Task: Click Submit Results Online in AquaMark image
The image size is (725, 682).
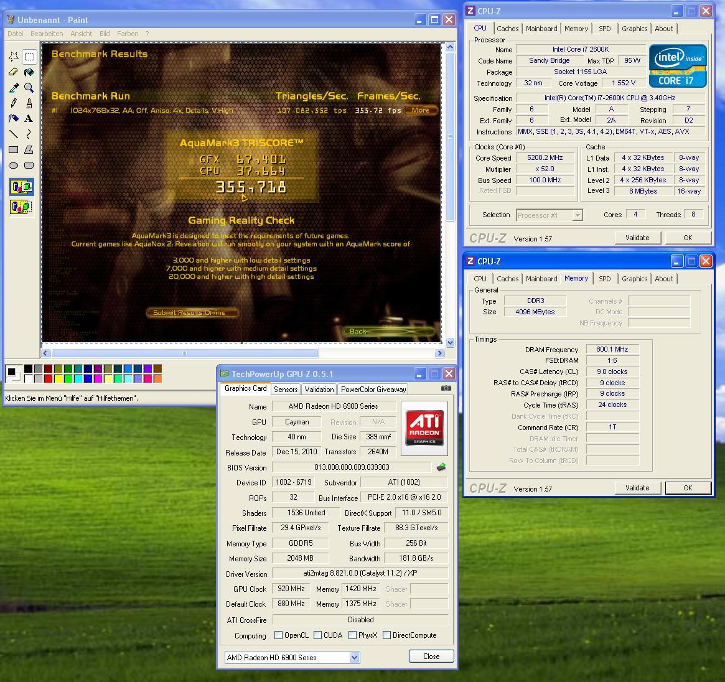Action: pos(192,312)
